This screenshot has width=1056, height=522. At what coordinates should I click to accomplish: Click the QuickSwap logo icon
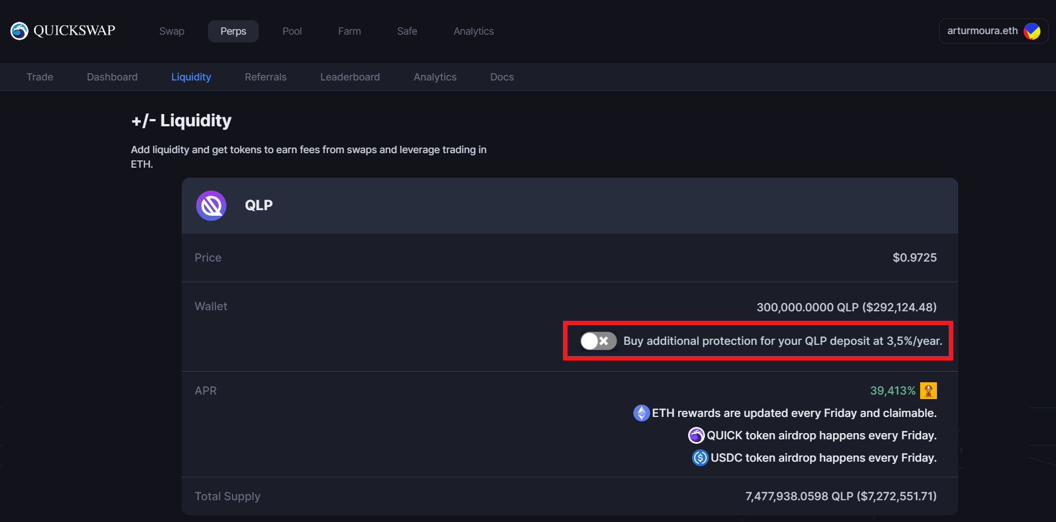20,31
